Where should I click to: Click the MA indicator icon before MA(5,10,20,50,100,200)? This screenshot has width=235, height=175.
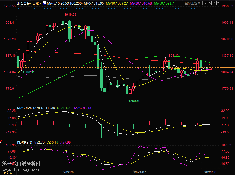pyautogui.click(x=44, y=3)
